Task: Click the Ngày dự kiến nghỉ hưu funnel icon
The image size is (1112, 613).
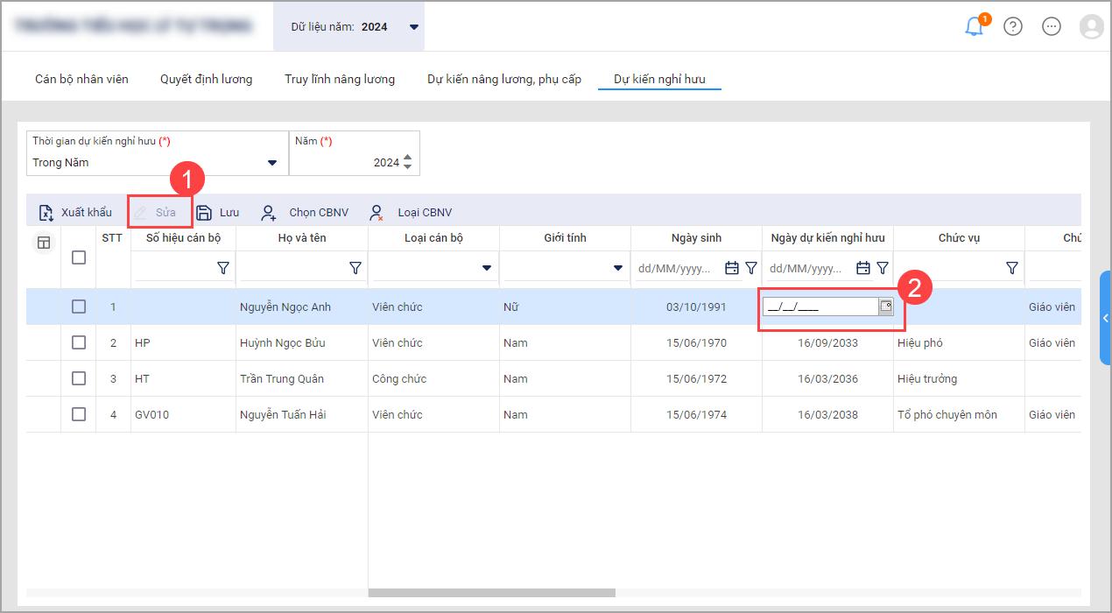Action: click(x=883, y=268)
